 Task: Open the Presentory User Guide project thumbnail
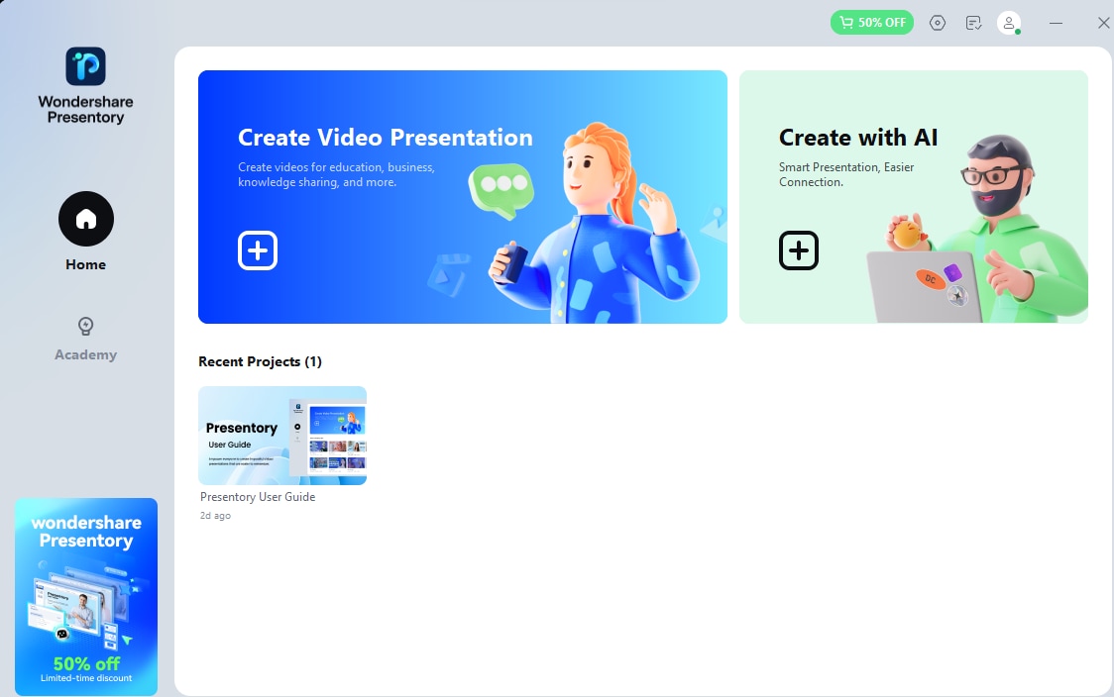(282, 436)
